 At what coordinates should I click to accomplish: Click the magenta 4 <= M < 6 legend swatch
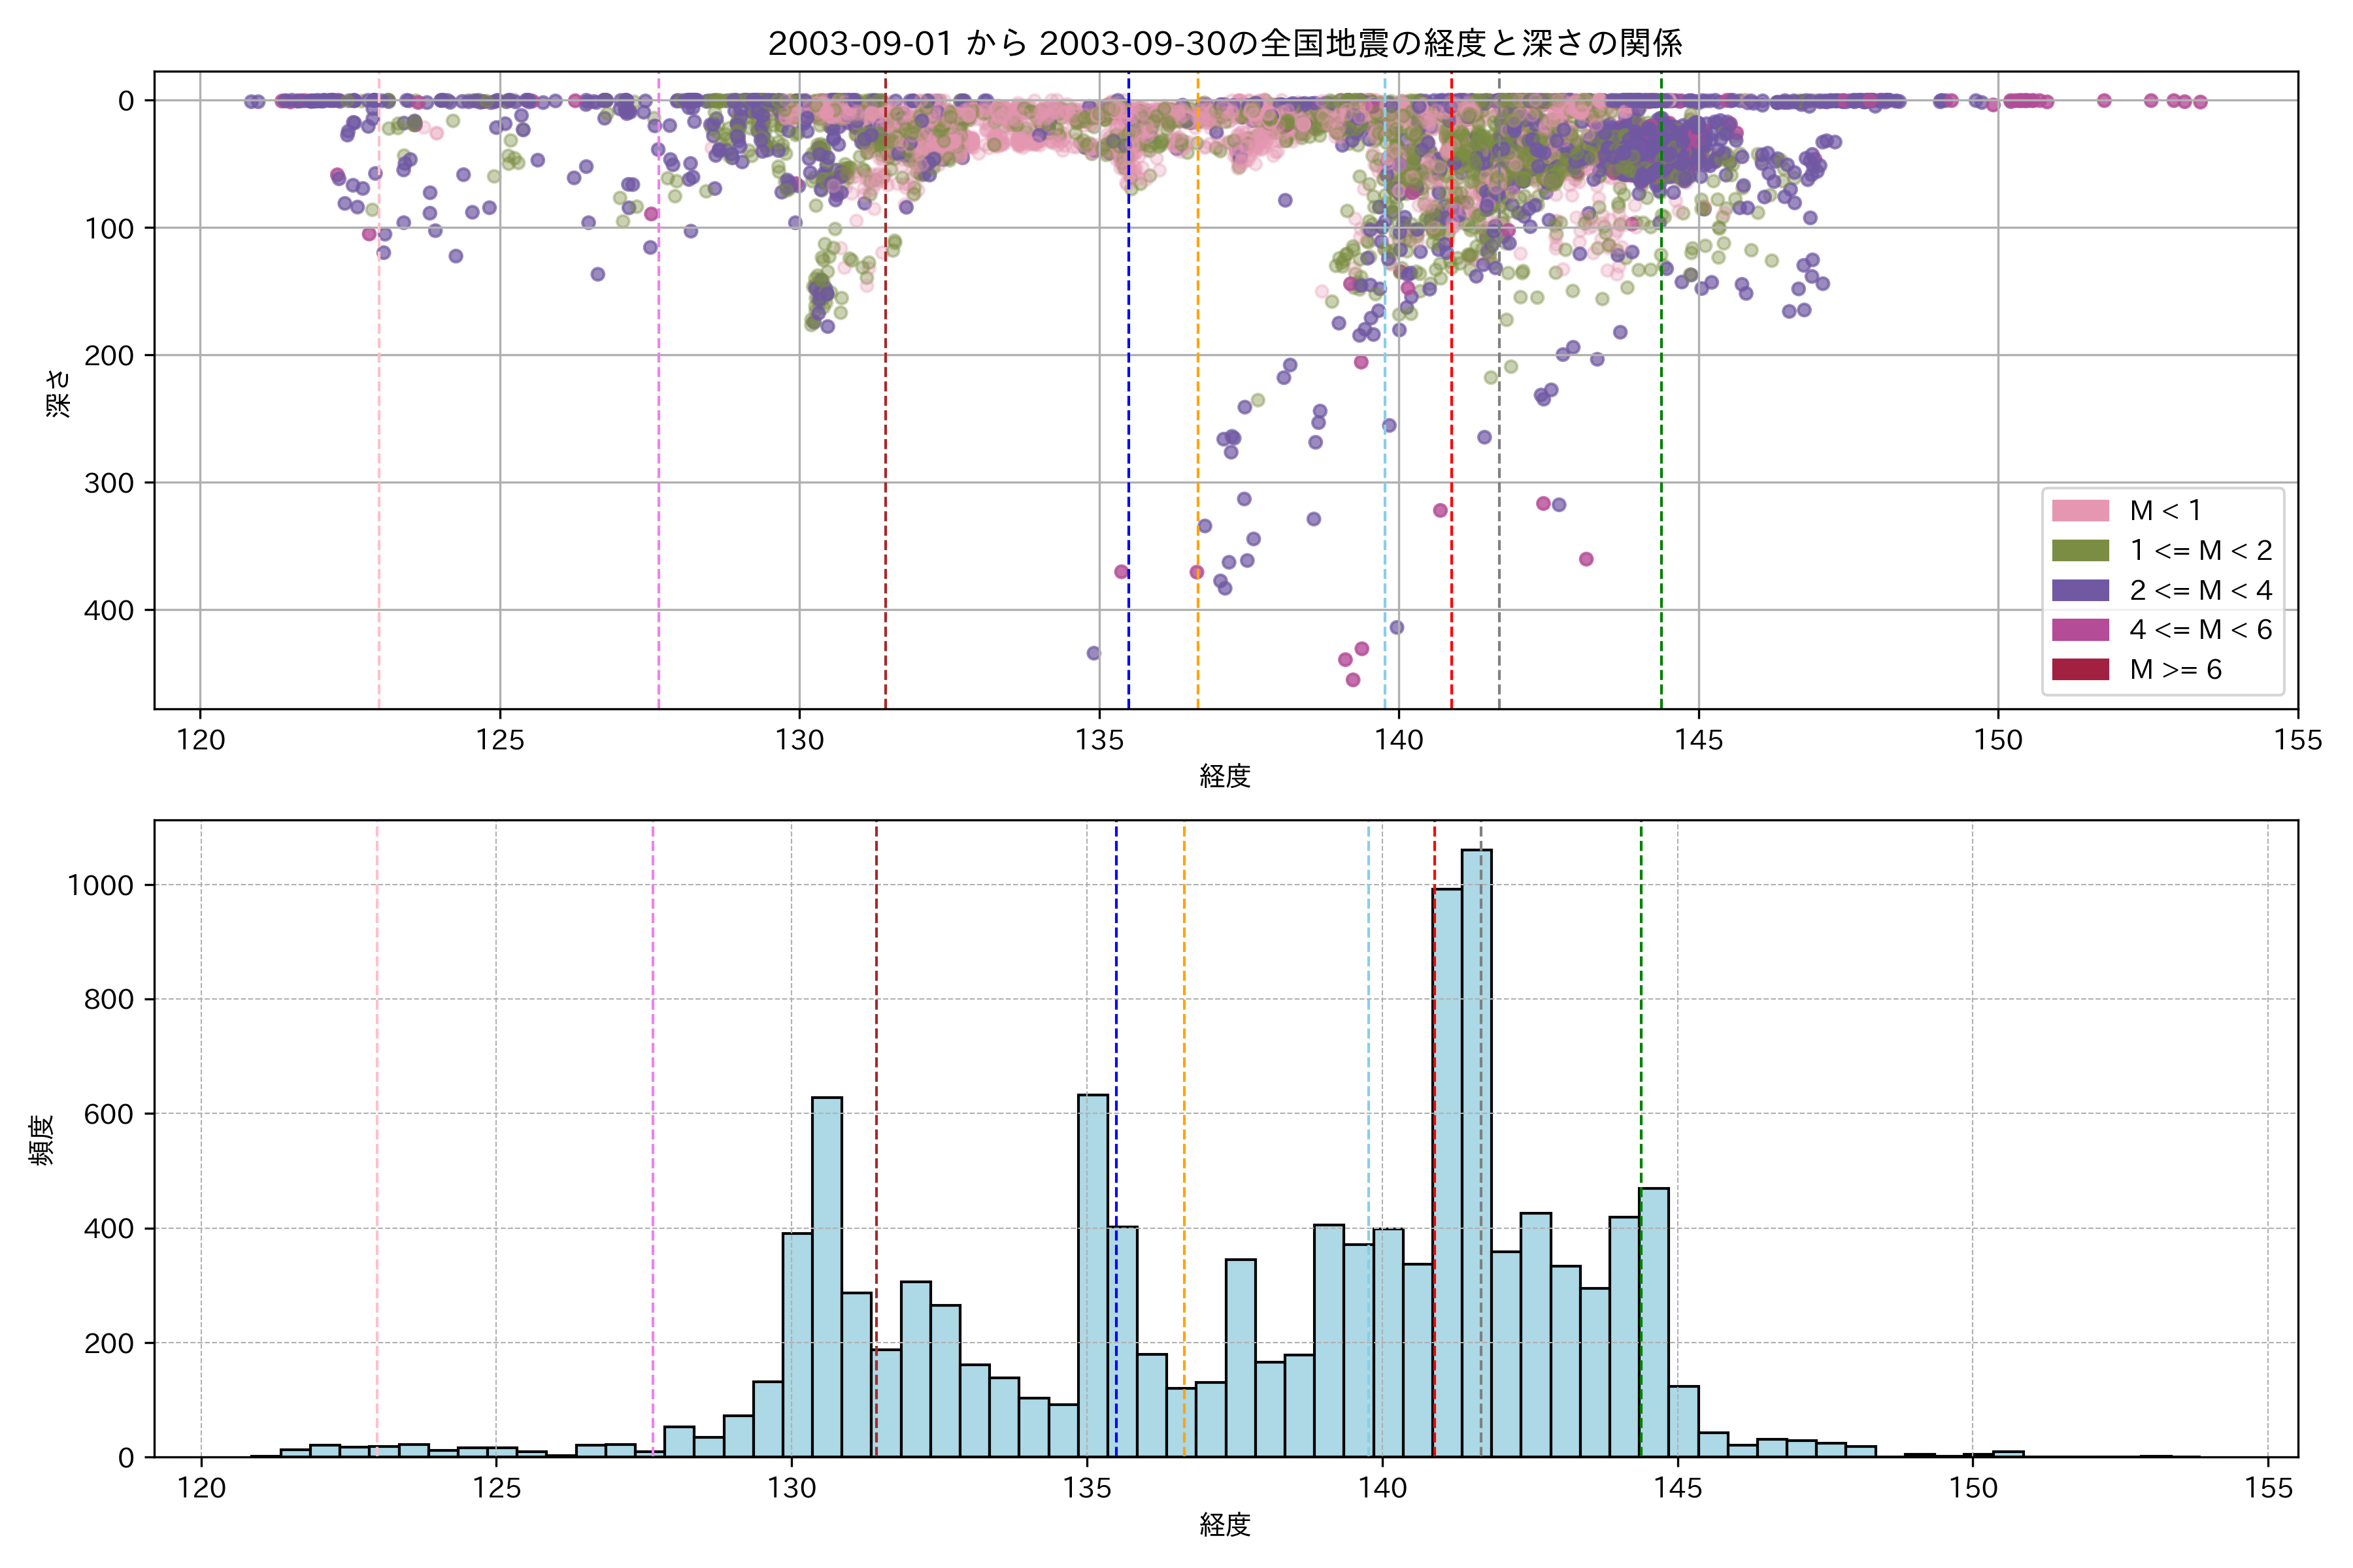tap(2080, 630)
